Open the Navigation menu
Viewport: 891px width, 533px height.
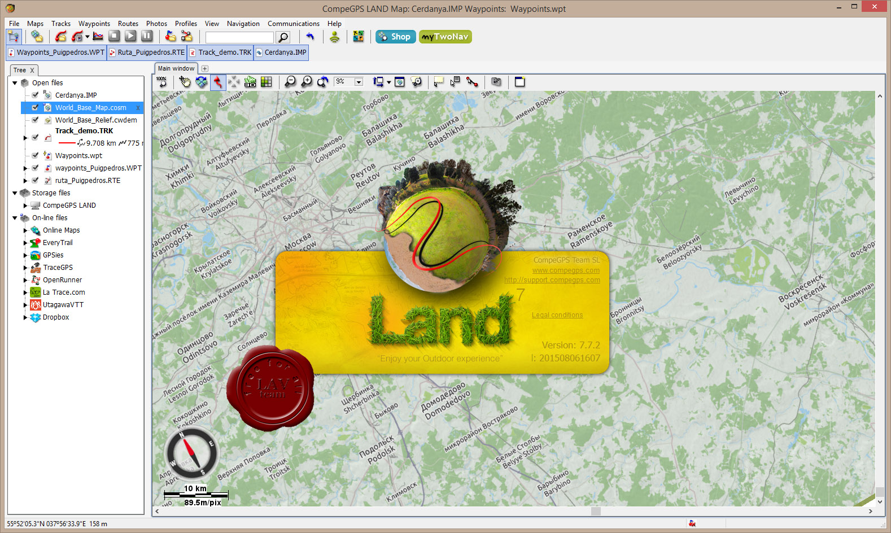pyautogui.click(x=243, y=24)
